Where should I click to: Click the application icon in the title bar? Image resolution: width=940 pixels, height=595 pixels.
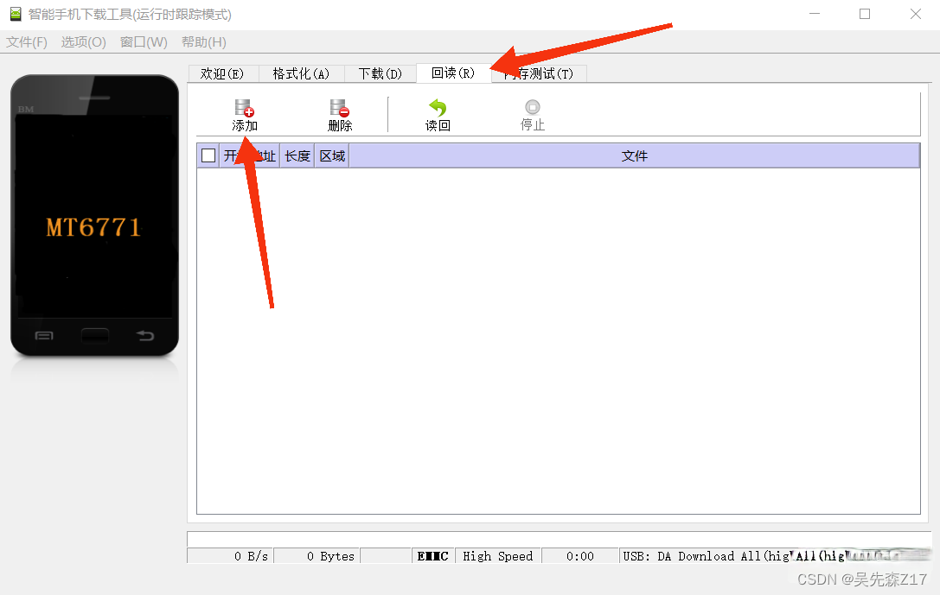[14, 14]
